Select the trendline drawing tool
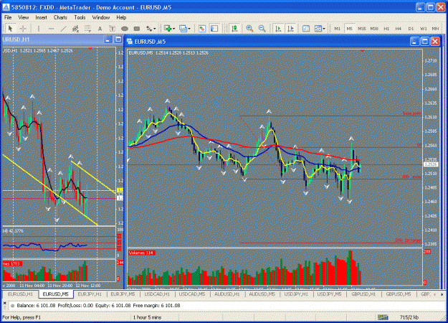448x323 pixels. 63,28
